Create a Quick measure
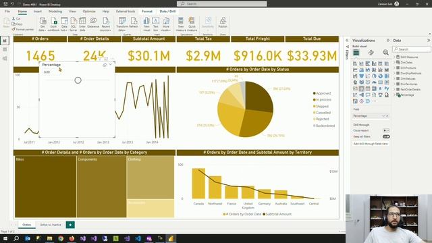 pyautogui.click(x=192, y=24)
